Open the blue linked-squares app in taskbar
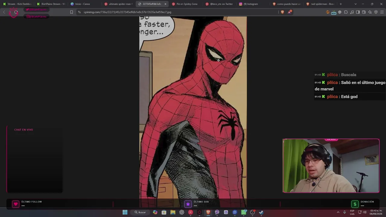 (235, 212)
